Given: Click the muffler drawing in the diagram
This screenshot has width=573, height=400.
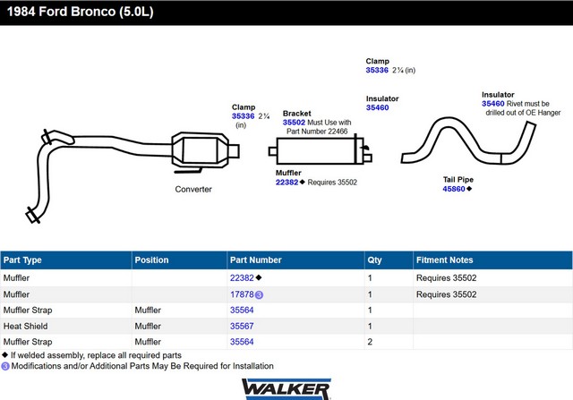Looking at the screenshot, I should (321, 150).
